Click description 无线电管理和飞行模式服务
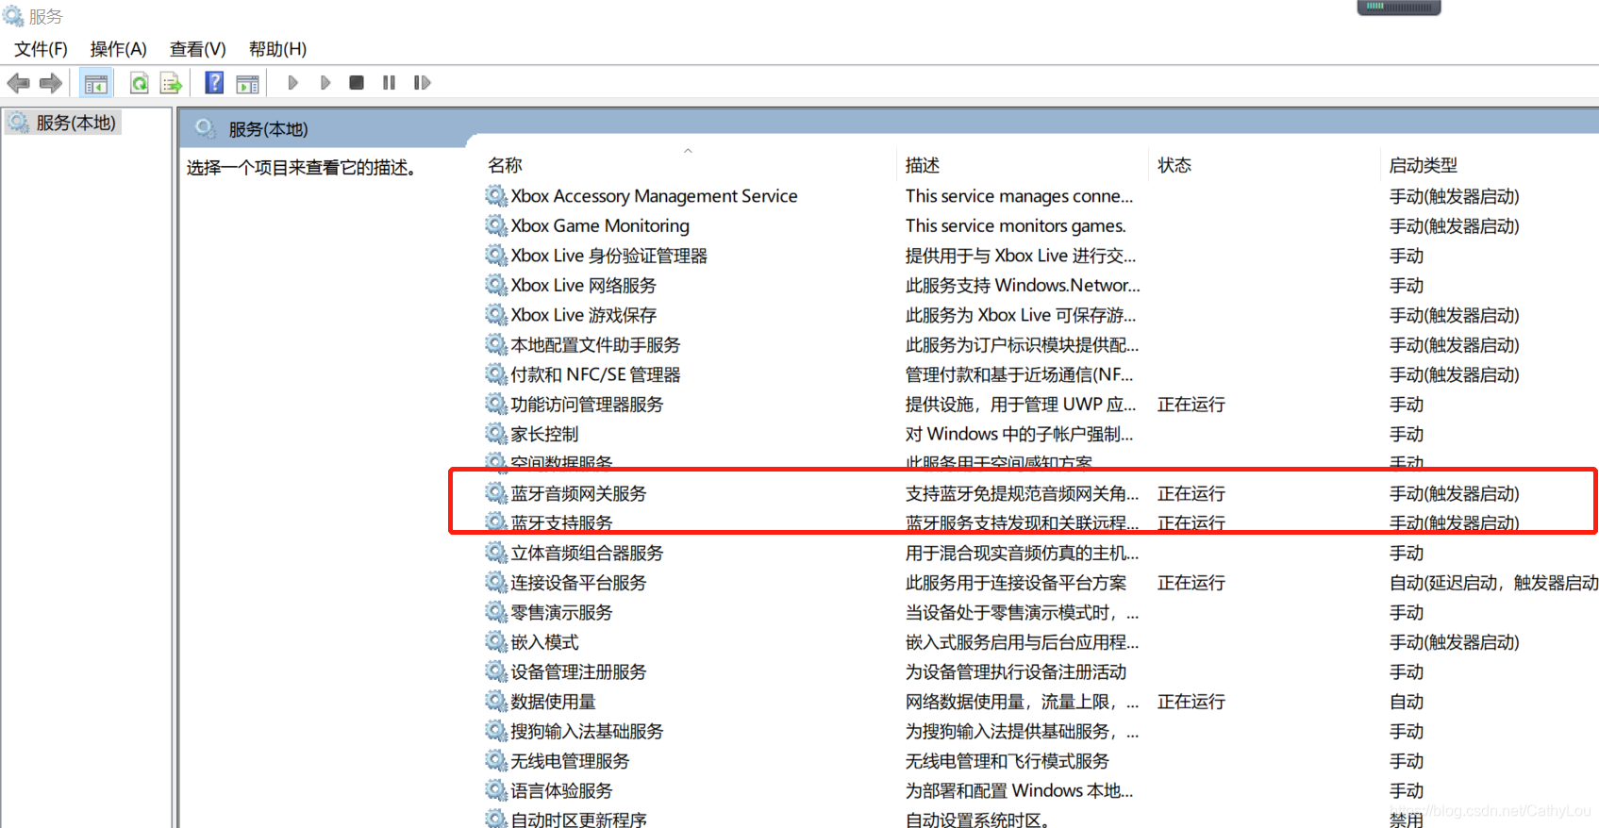This screenshot has width=1599, height=828. click(1008, 761)
